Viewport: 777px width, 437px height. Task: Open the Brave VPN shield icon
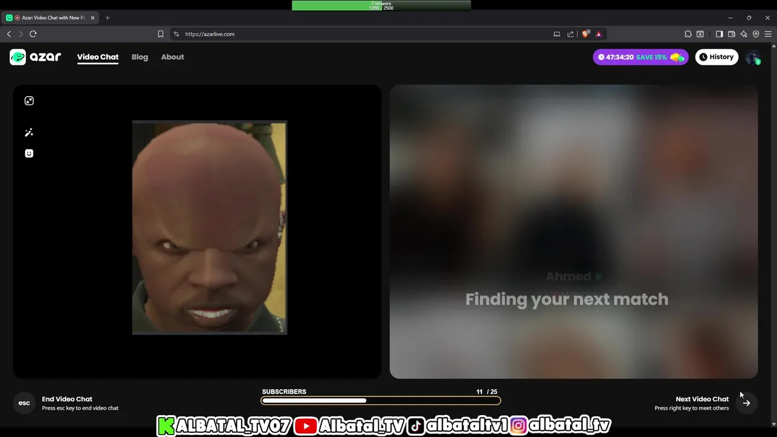coord(756,34)
